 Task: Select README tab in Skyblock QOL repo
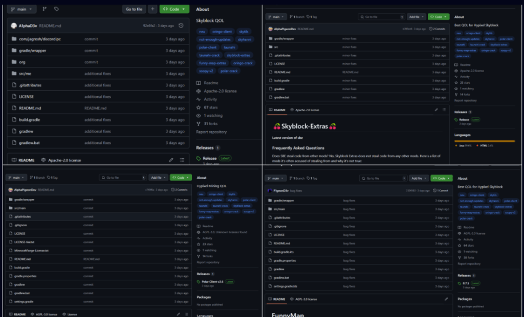pos(23,160)
